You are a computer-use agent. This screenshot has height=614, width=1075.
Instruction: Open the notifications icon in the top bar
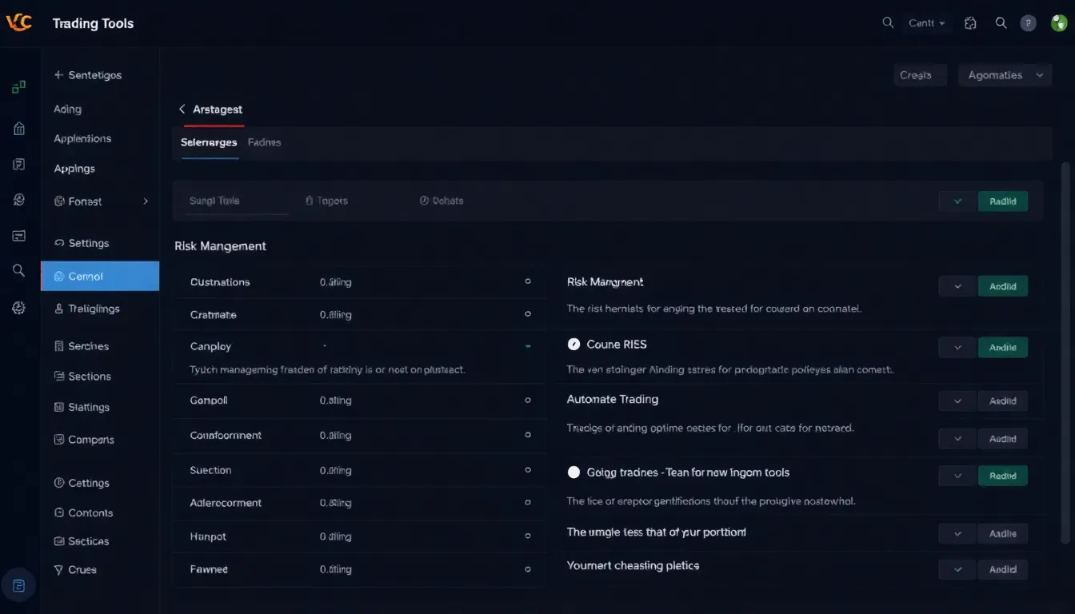point(970,23)
